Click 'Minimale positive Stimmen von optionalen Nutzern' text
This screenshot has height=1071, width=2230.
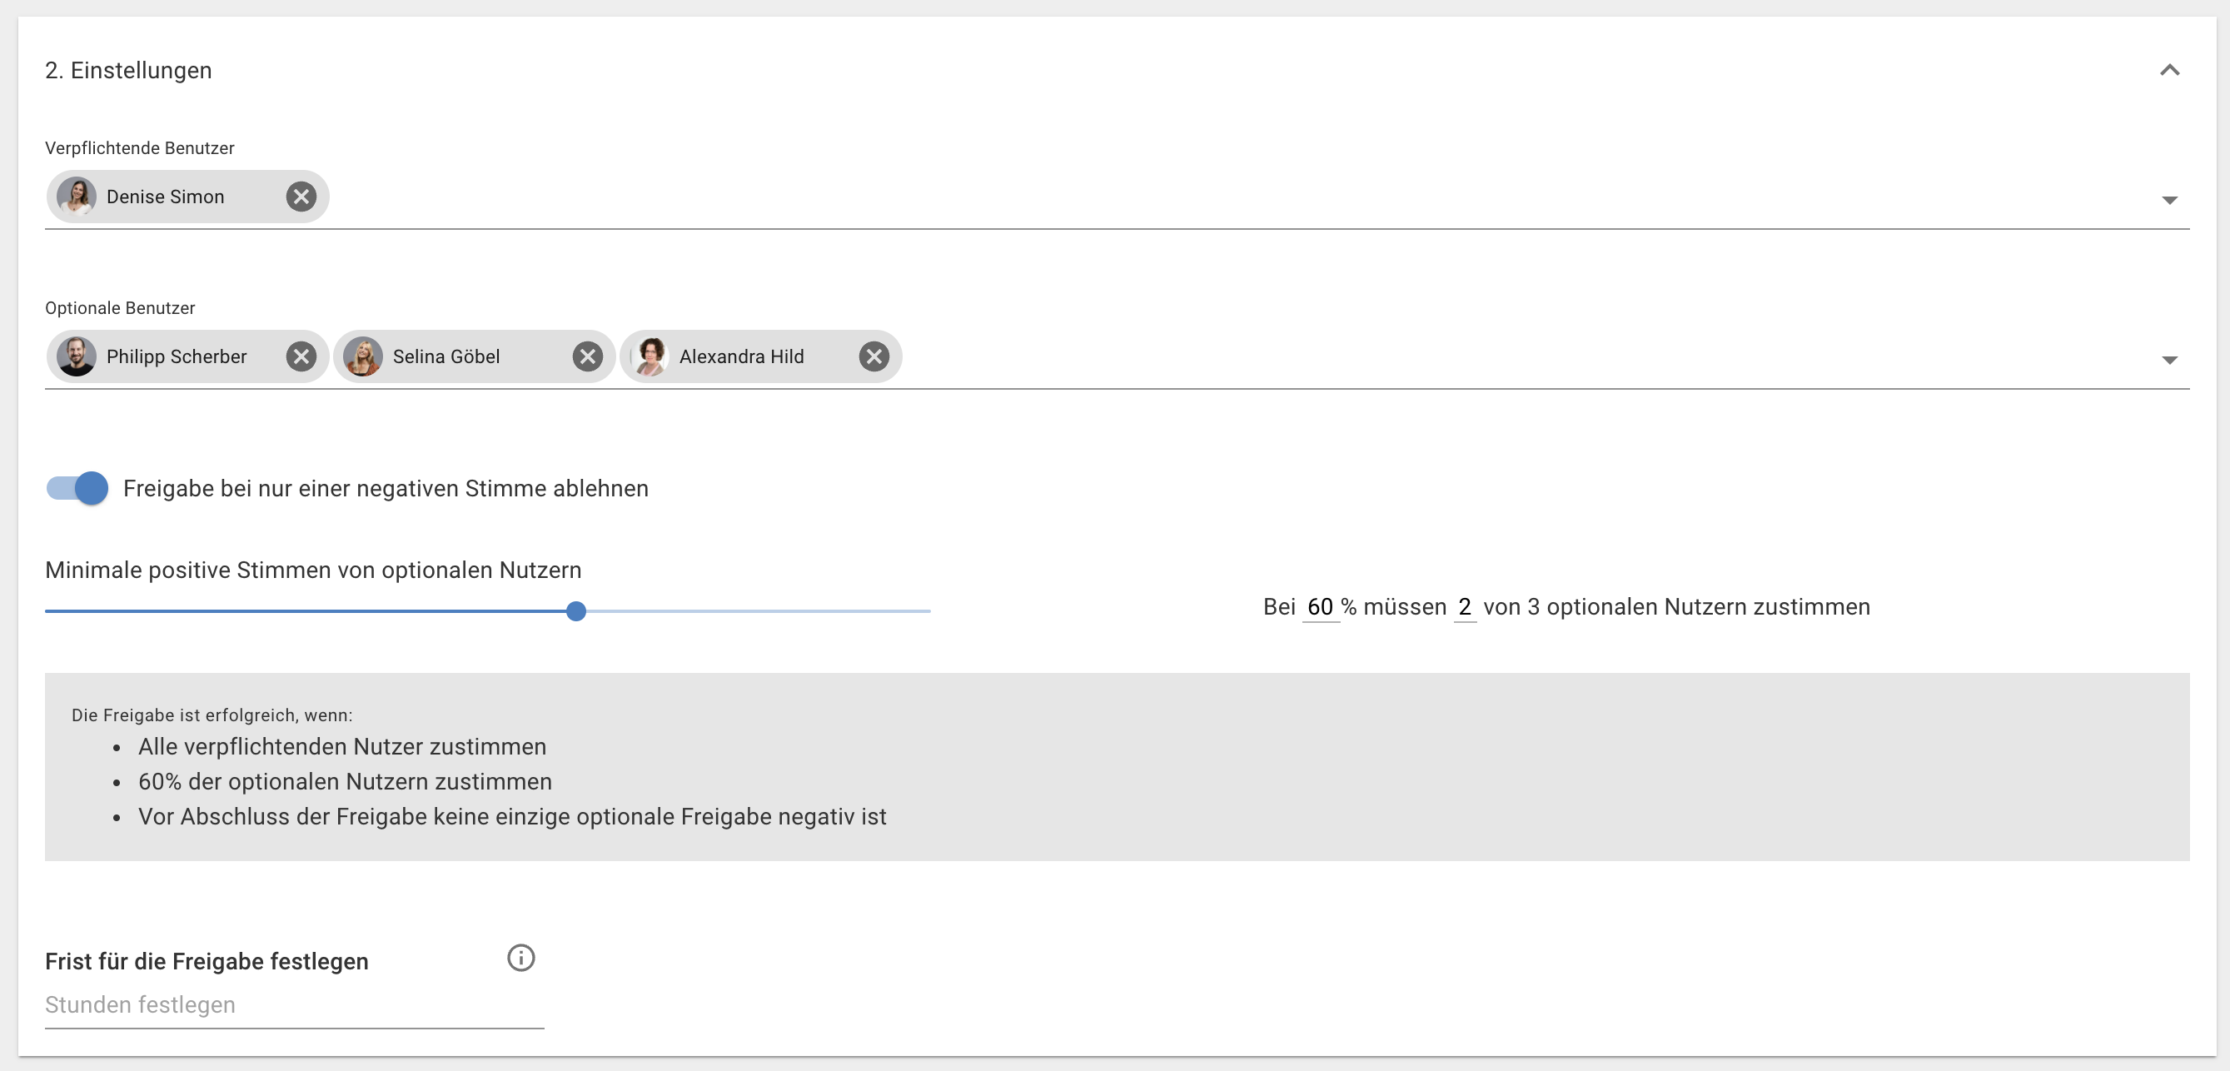click(x=313, y=570)
